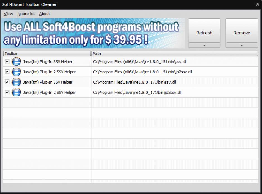Select the Plug-In 2 SSV Helper name in the jre1.8.0_151 row
The width and height of the screenshot is (262, 194).
[x=49, y=72]
